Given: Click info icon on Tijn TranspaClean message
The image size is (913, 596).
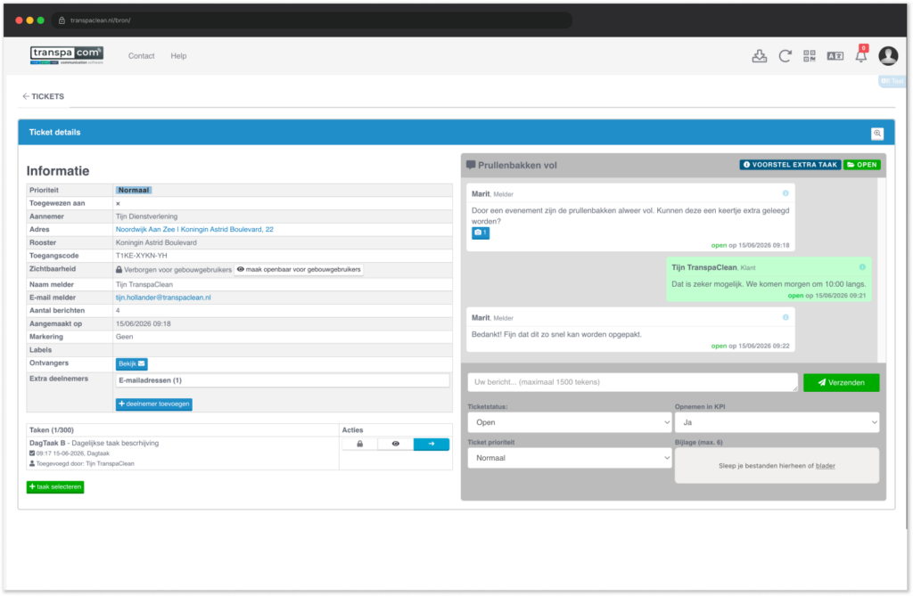Looking at the screenshot, I should (862, 267).
